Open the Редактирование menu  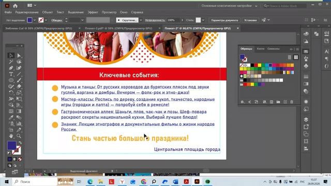coord(27,12)
